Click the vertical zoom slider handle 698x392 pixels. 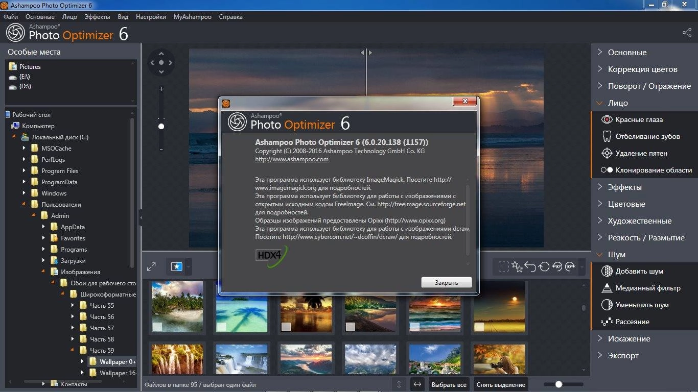[x=161, y=126]
